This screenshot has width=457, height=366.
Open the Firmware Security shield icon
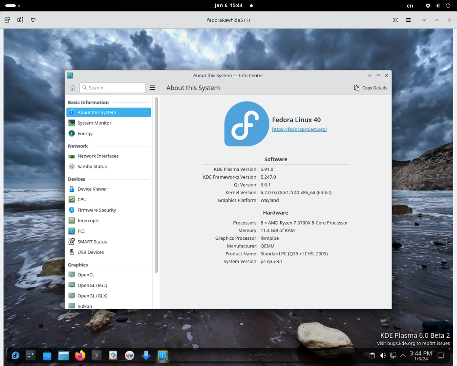coord(72,210)
